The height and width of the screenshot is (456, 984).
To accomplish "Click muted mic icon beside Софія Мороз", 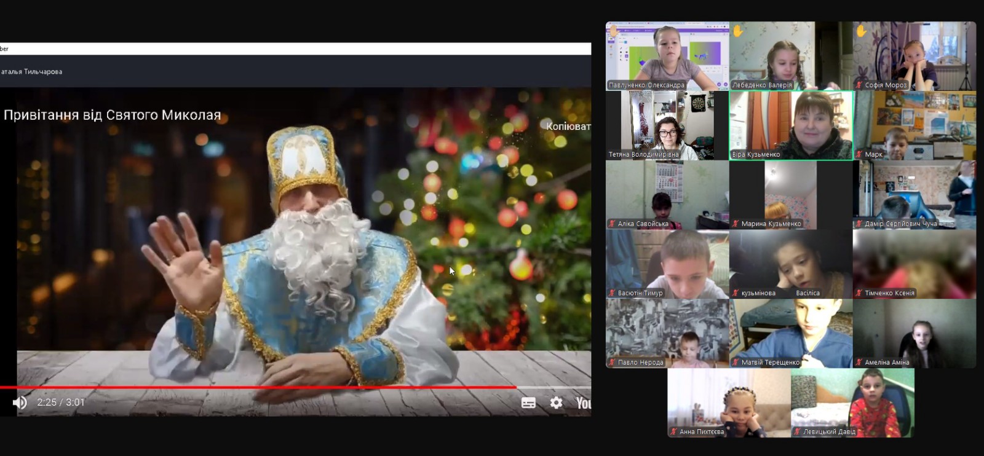I will click(859, 85).
